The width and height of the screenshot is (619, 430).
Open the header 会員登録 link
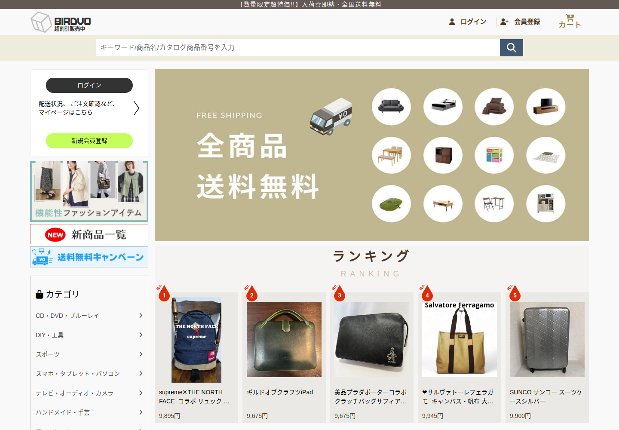click(527, 21)
